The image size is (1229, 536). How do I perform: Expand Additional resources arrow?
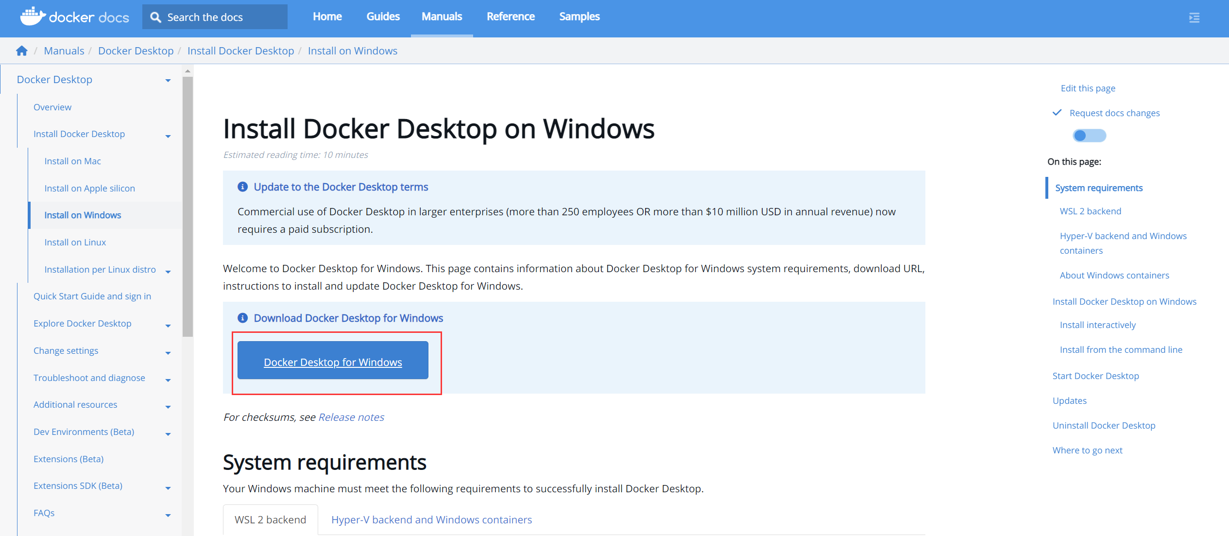pyautogui.click(x=168, y=407)
